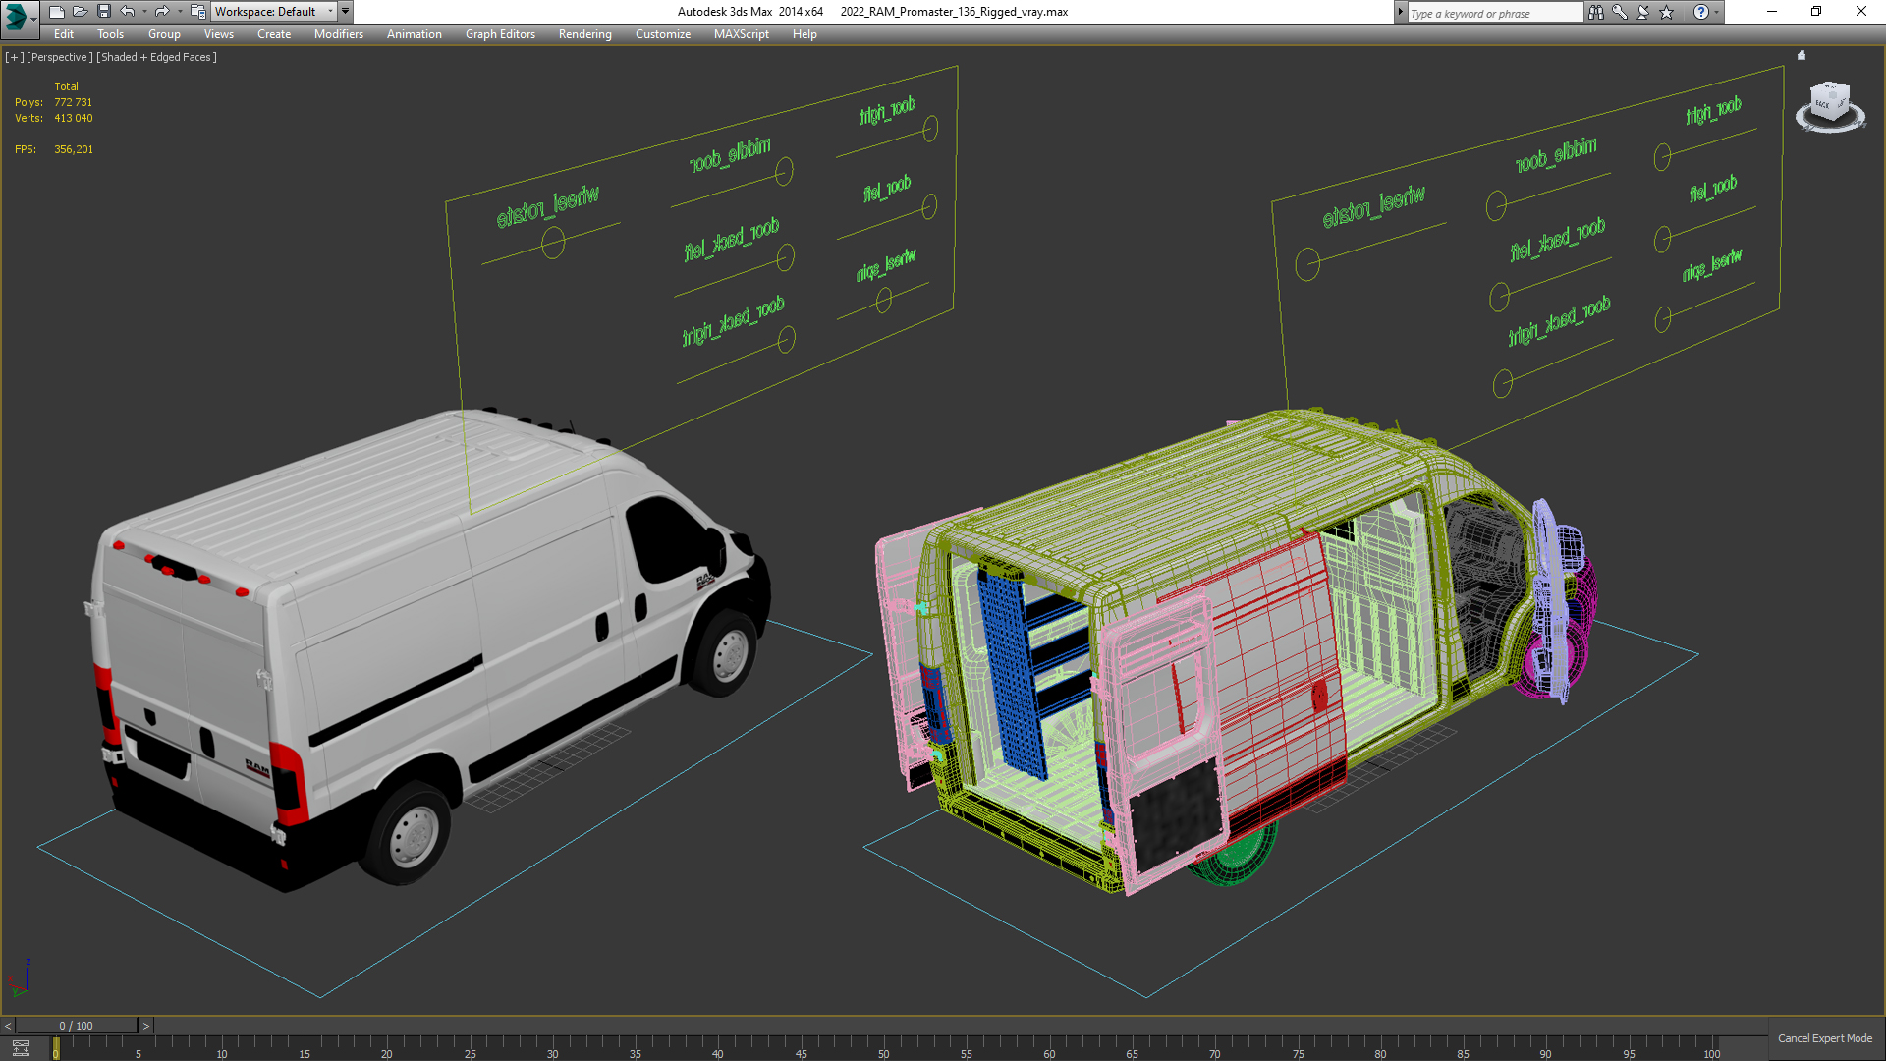
Task: Select right rig door_right slider circle
Action: (x=1662, y=157)
